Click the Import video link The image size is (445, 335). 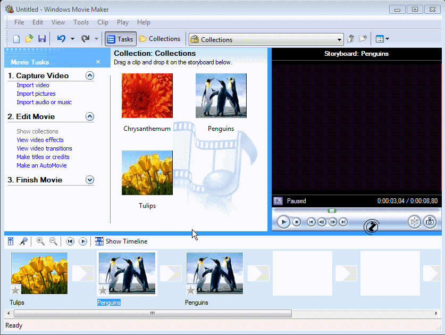(32, 85)
